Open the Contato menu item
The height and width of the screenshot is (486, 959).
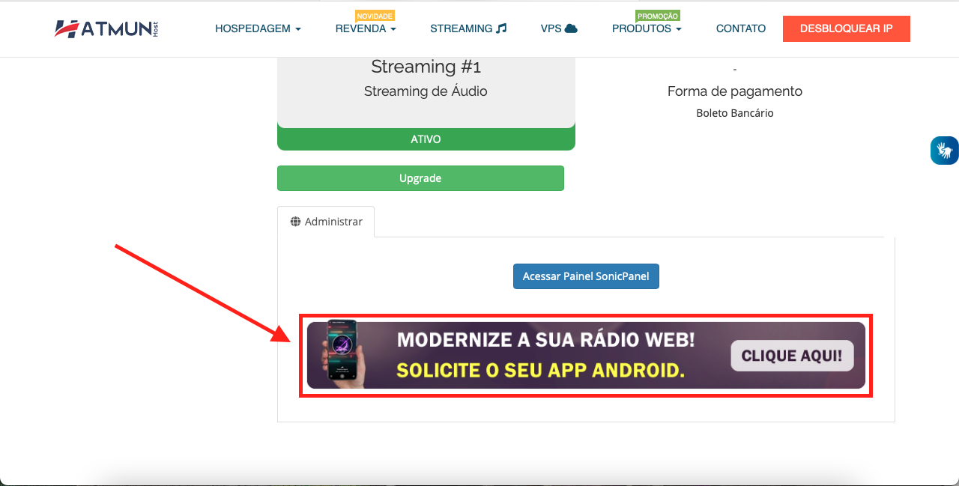click(741, 28)
